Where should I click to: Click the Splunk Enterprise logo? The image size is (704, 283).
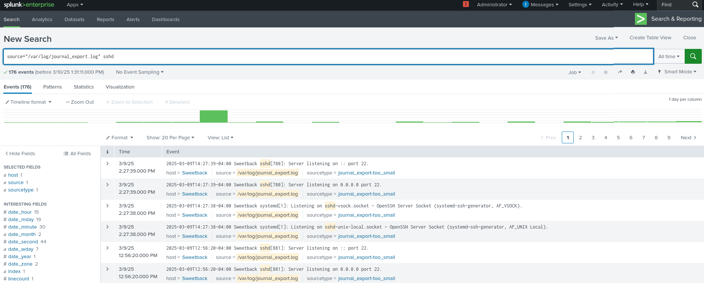29,4
